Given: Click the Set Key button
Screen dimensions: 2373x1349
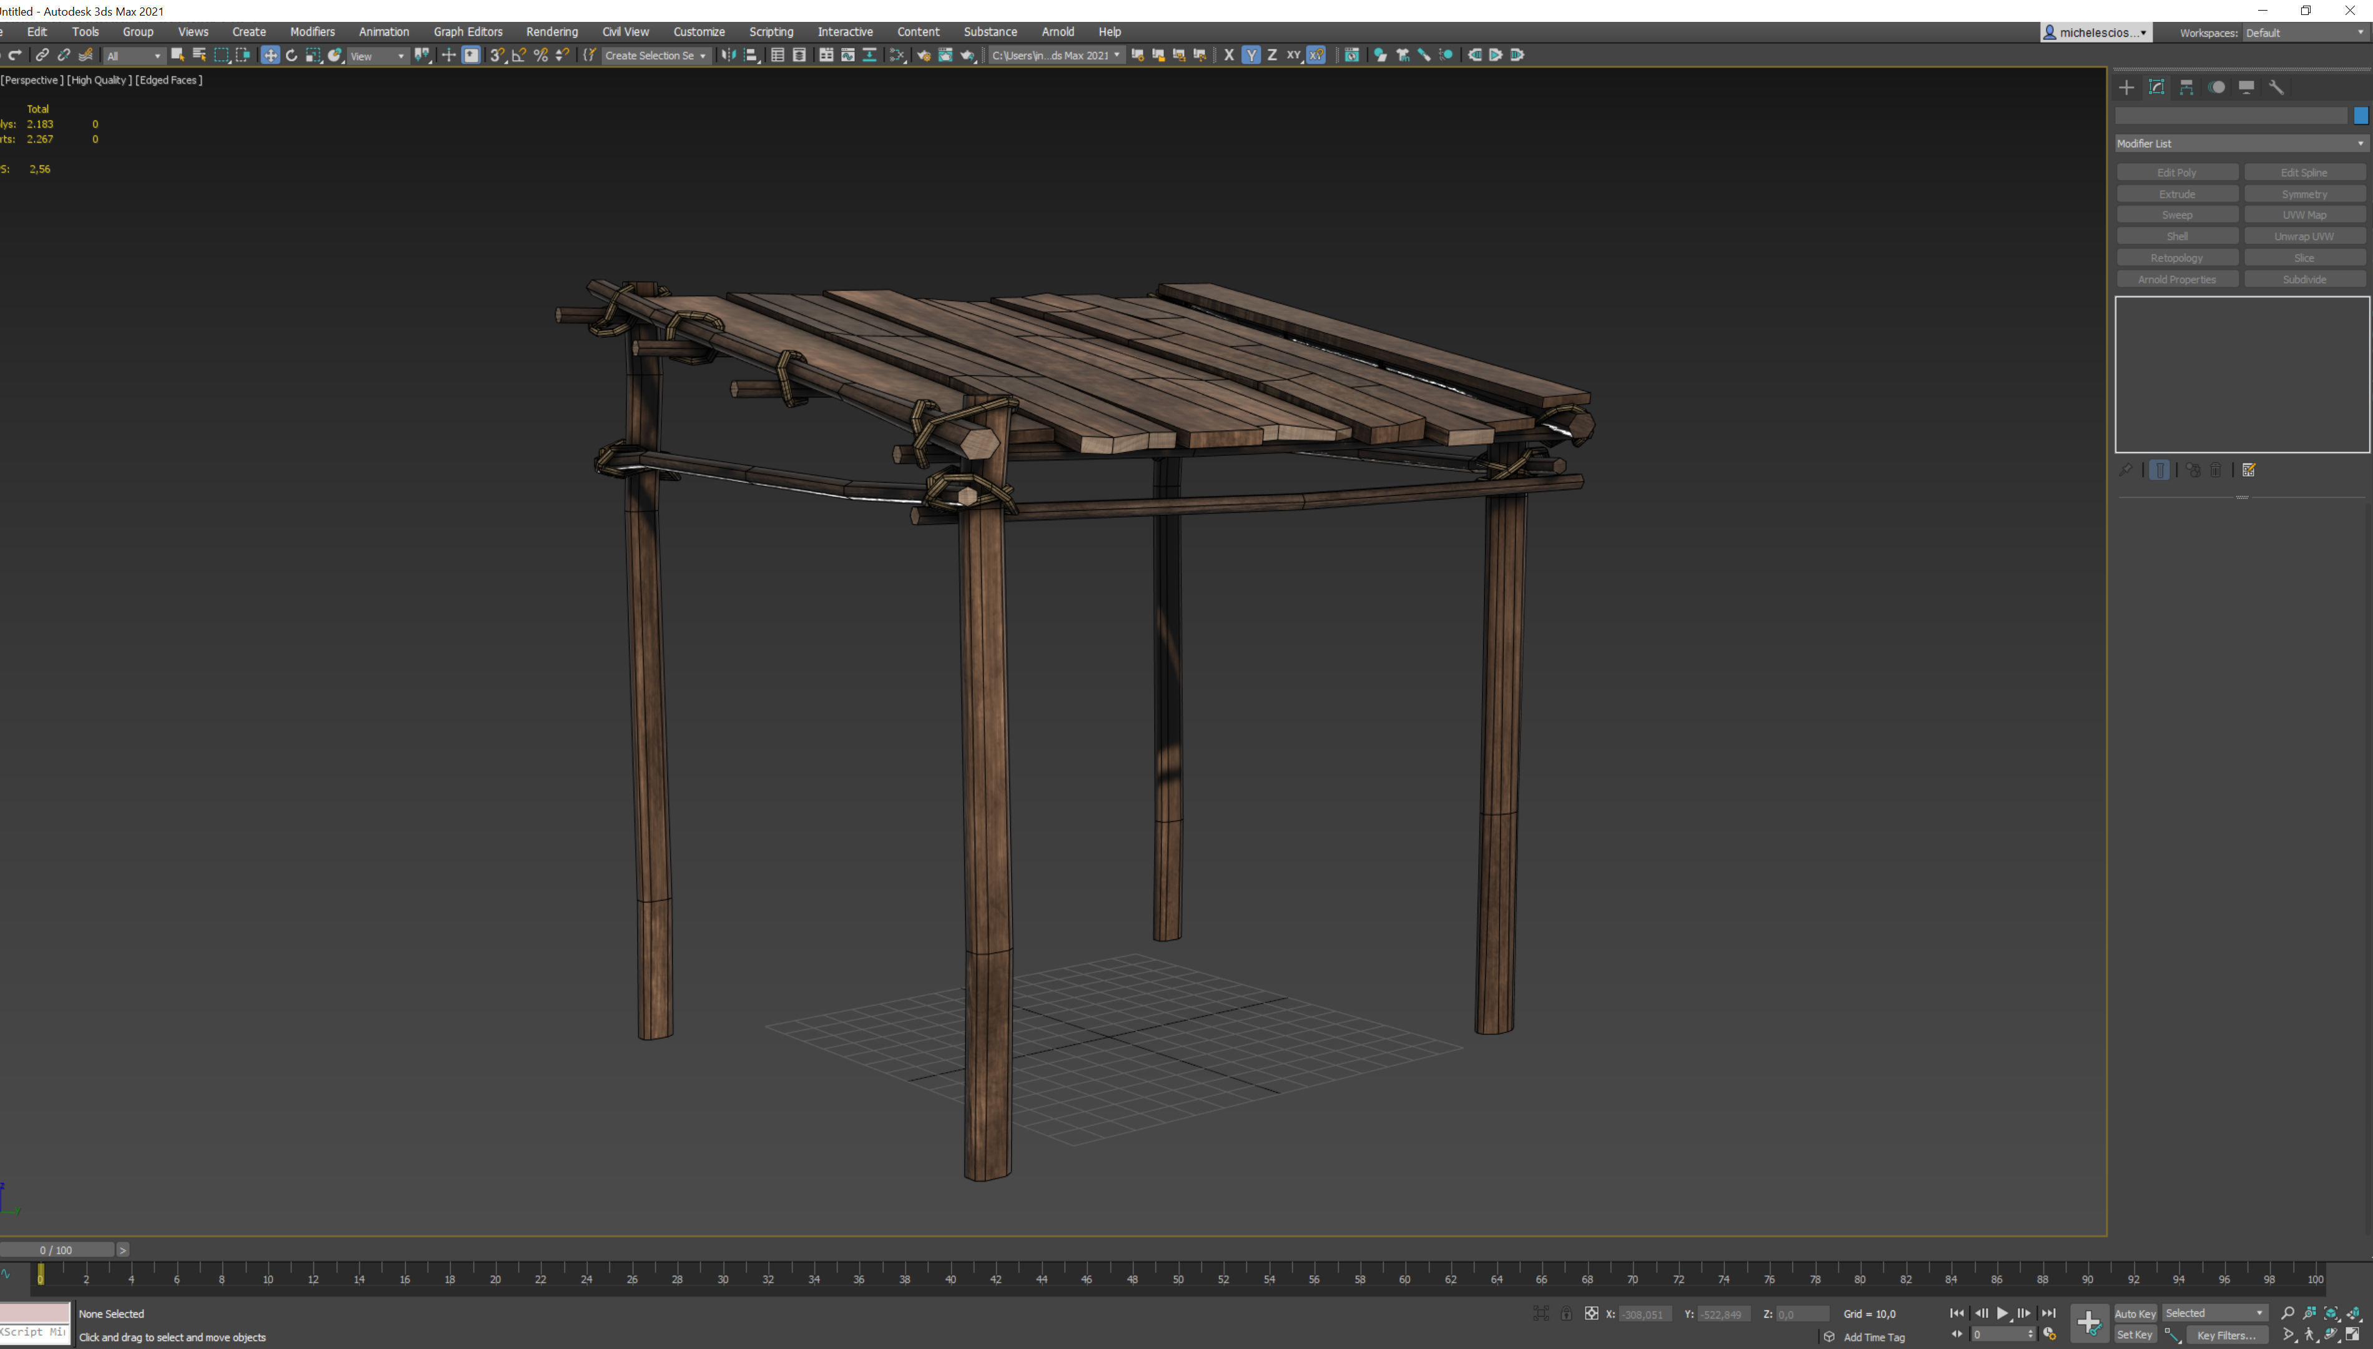Looking at the screenshot, I should [2135, 1335].
